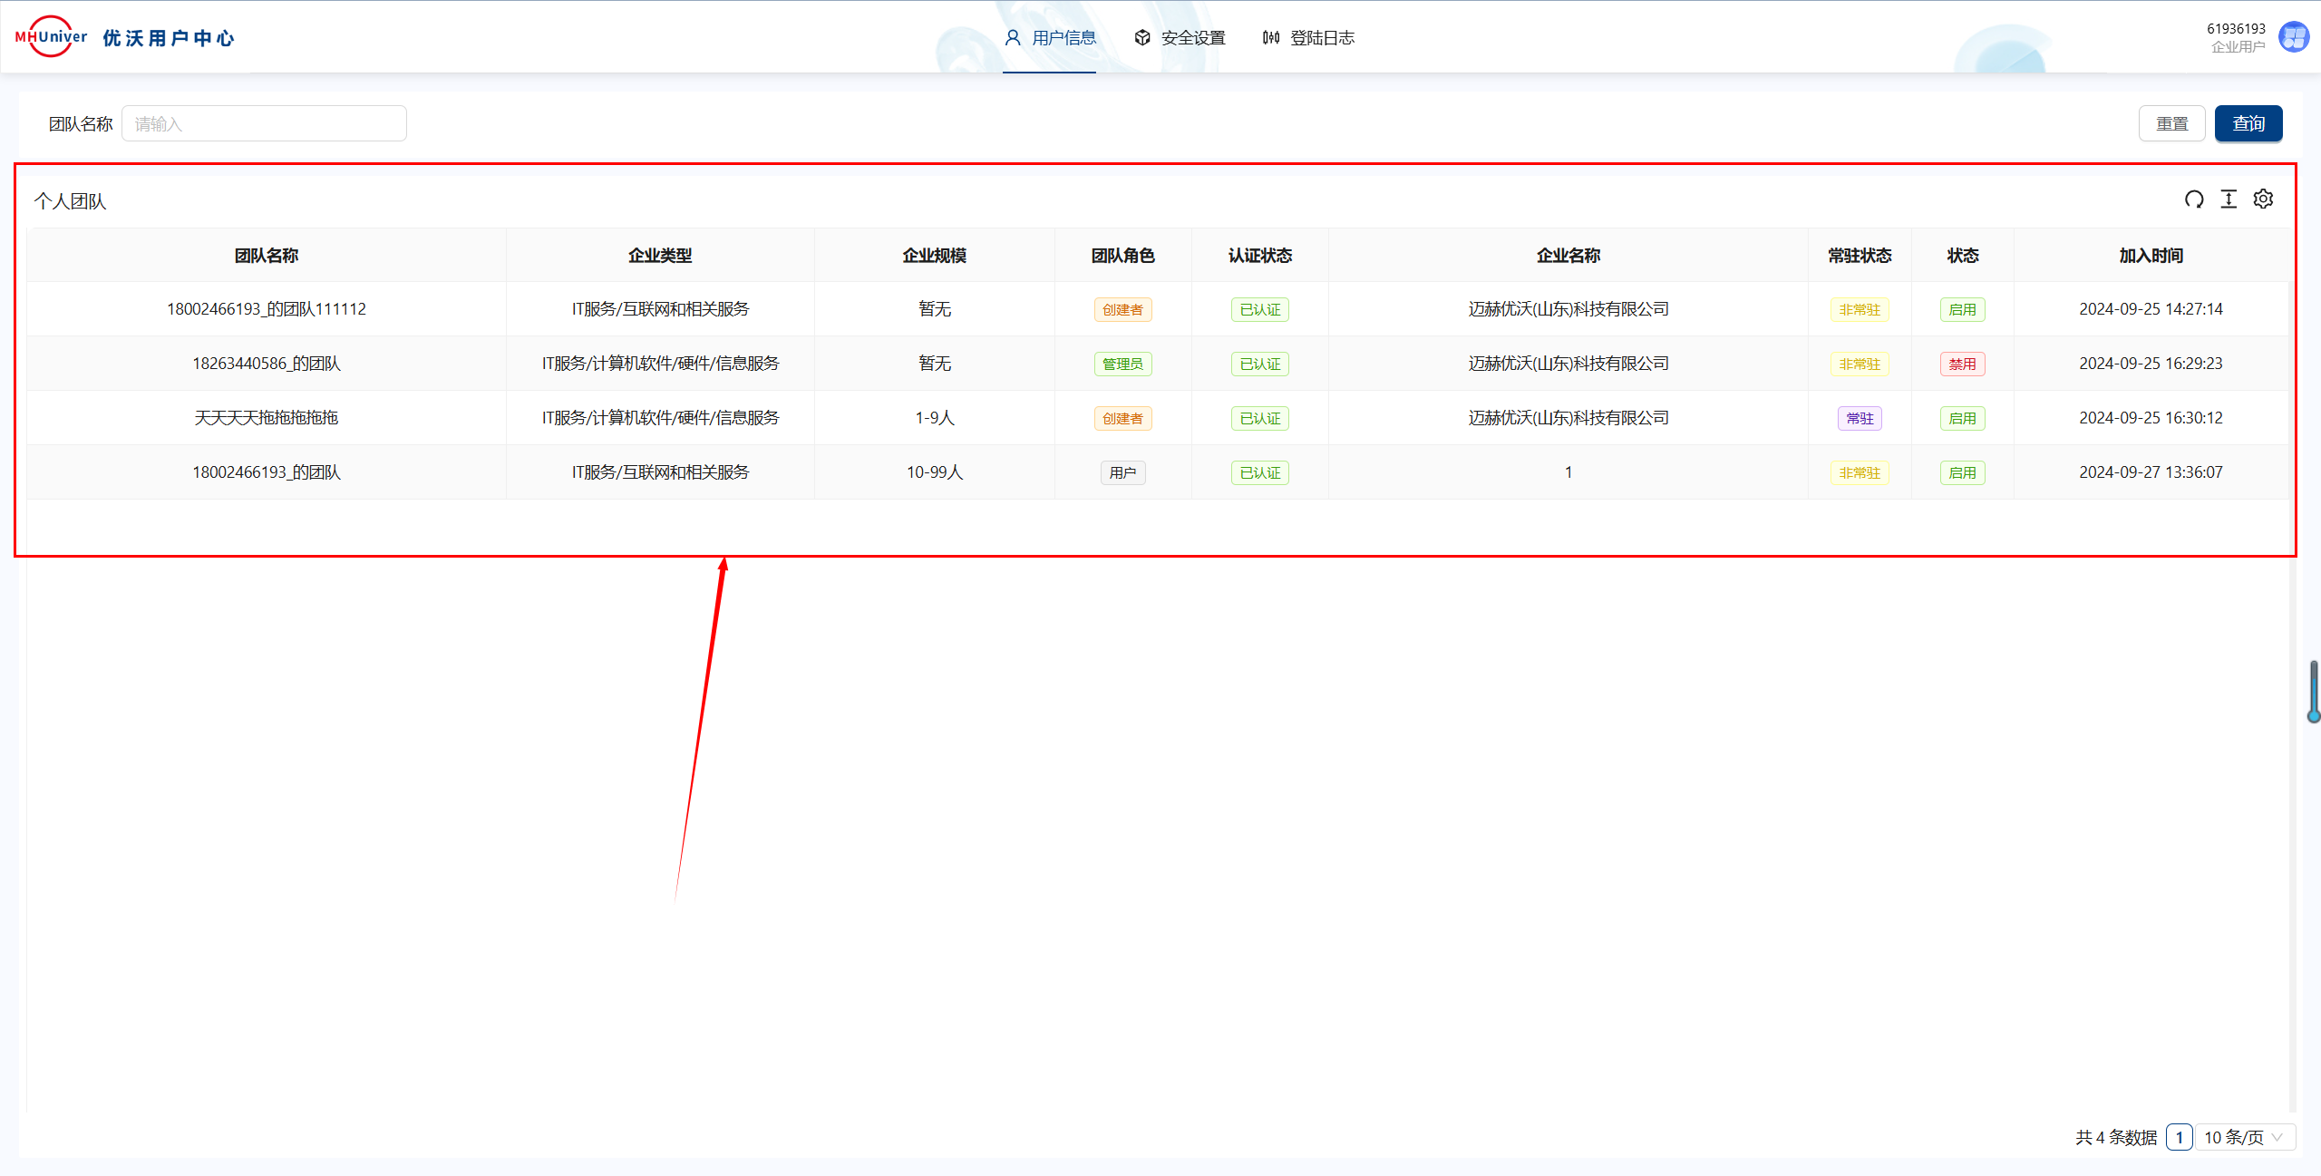
Task: Select page 1 in pagination
Action: click(2179, 1137)
